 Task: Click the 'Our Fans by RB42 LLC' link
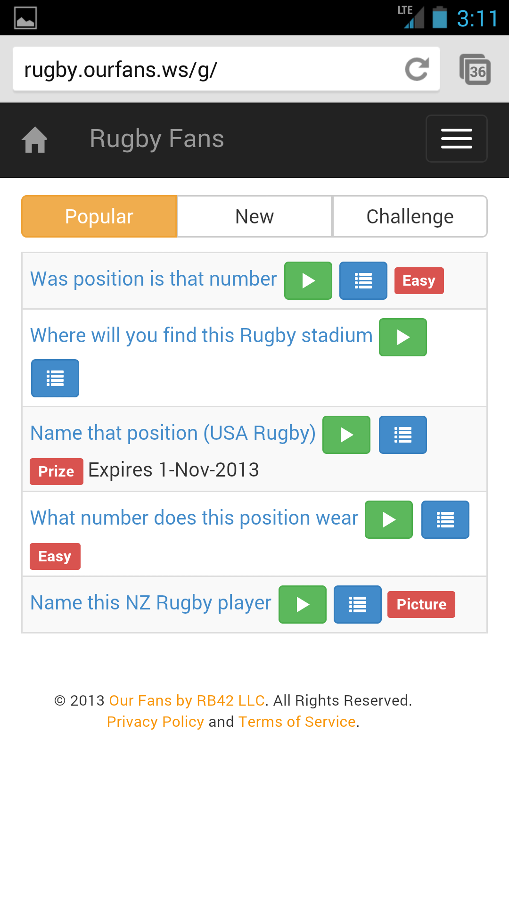[x=187, y=701]
